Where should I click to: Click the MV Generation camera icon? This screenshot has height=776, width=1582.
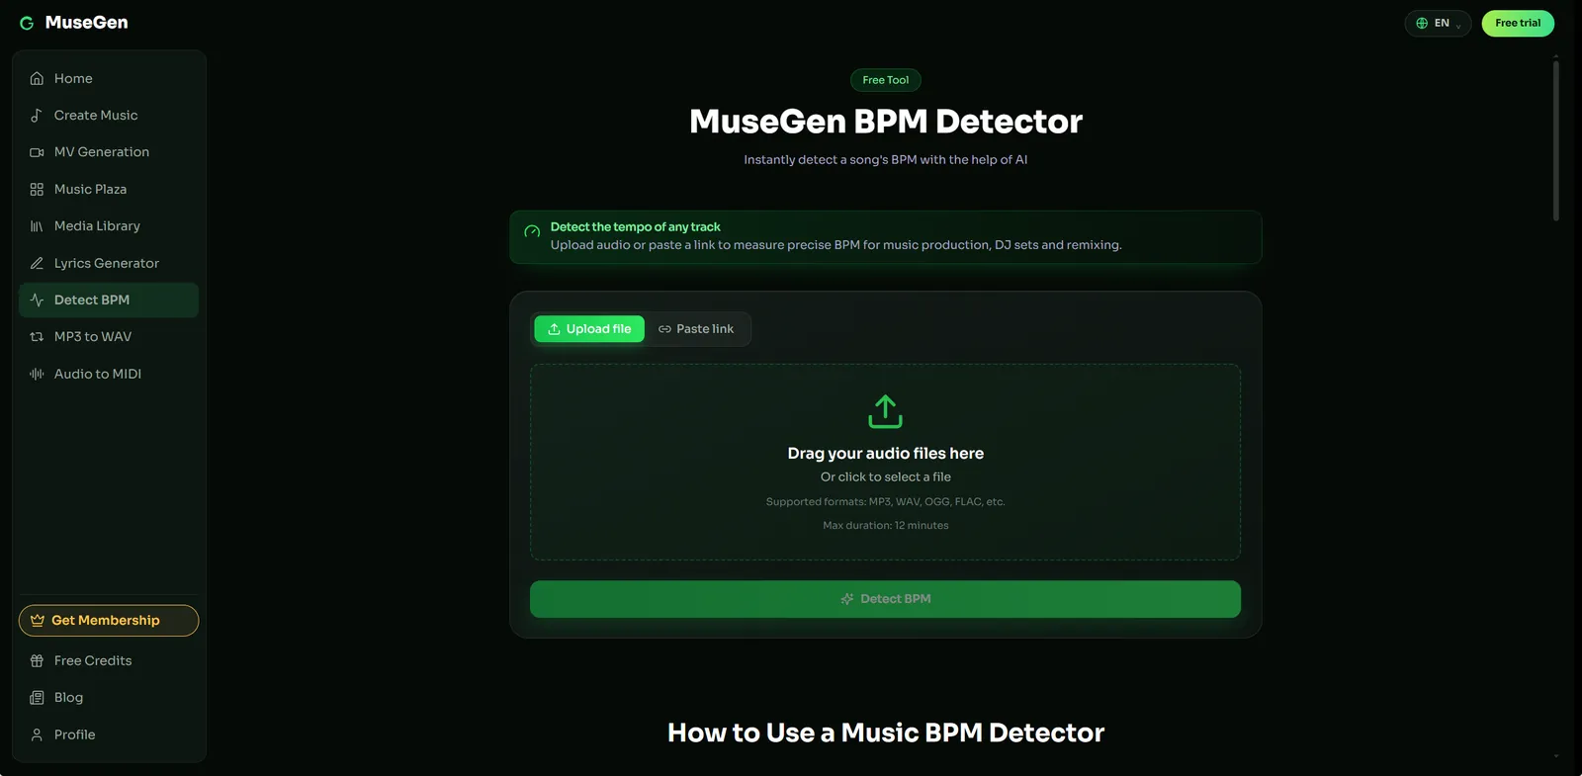(37, 152)
